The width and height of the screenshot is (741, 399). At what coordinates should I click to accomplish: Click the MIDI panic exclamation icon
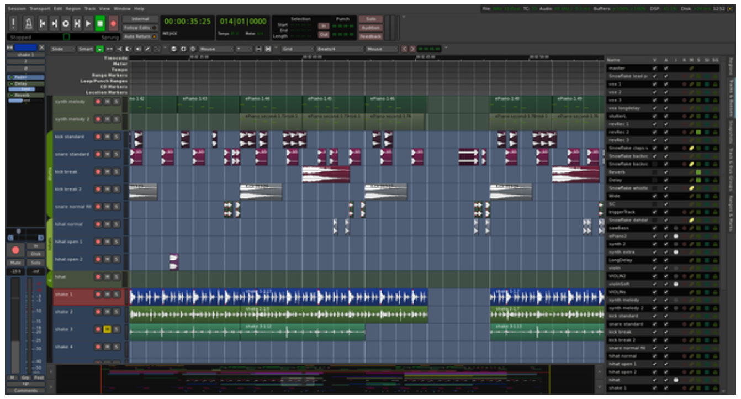pos(13,24)
